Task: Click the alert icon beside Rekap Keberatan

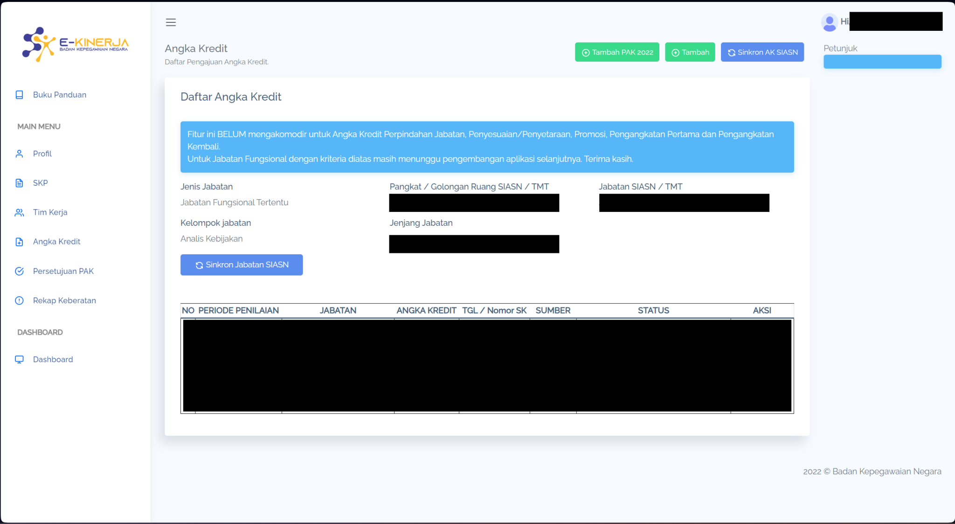Action: coord(19,300)
